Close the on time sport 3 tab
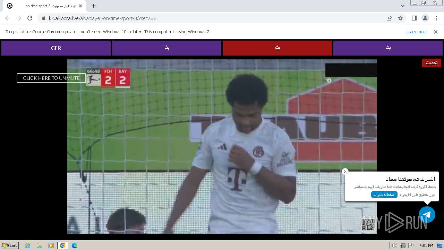444x250 pixels. (80, 6)
